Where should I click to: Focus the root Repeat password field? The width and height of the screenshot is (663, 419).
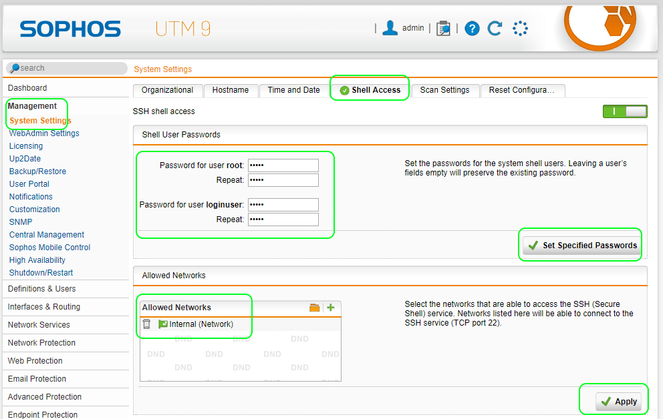[x=283, y=180]
